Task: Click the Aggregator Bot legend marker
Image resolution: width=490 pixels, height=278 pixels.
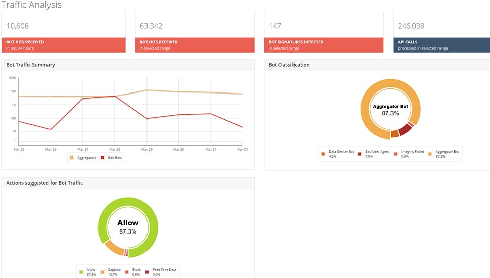Action: click(430, 154)
